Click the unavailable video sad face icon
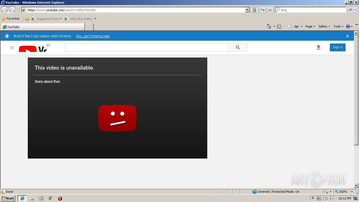 click(x=117, y=118)
